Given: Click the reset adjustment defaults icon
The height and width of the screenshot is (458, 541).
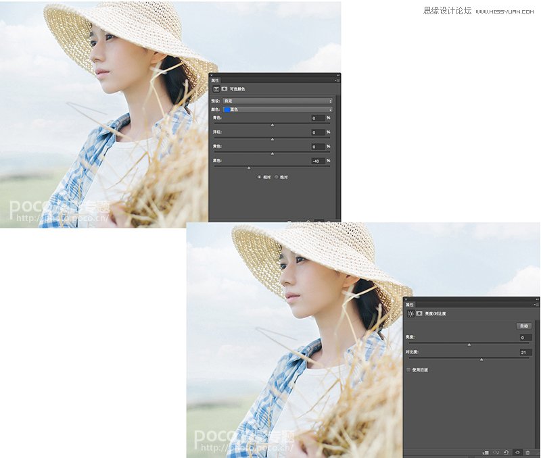Looking at the screenshot, I should [x=507, y=452].
